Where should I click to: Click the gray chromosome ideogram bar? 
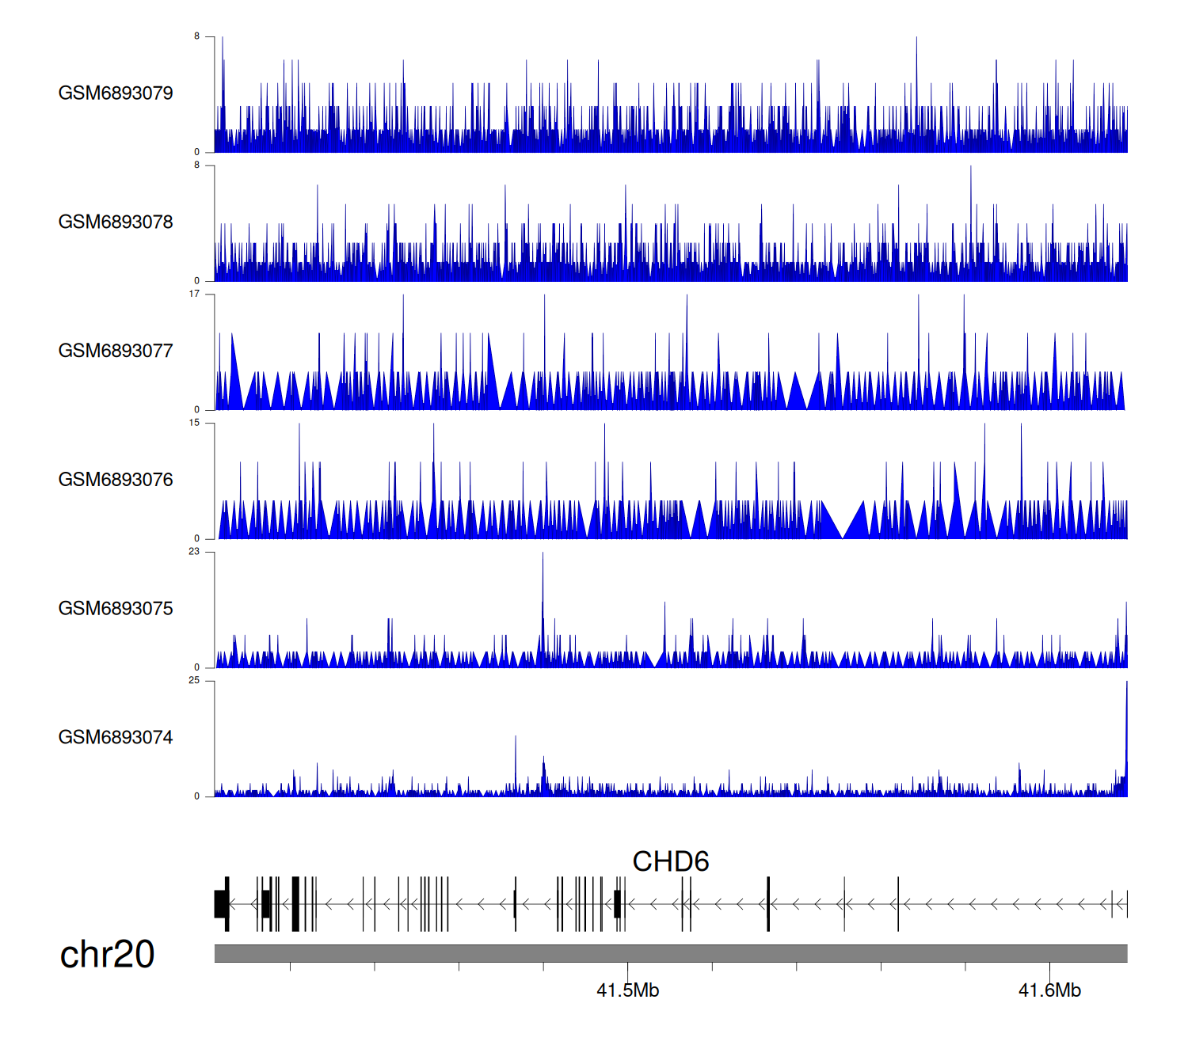[x=670, y=953]
